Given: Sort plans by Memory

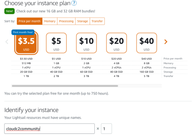Looking at the screenshot, I should [50, 21].
